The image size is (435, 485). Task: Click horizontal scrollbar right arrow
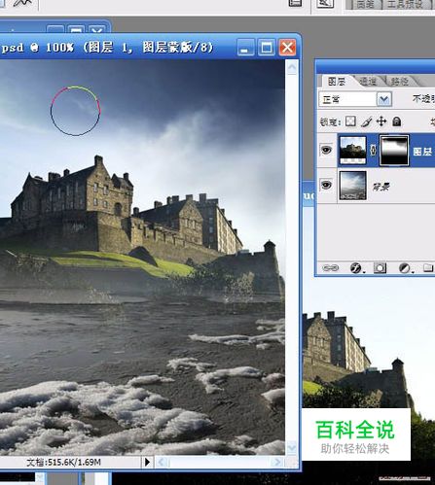[276, 462]
